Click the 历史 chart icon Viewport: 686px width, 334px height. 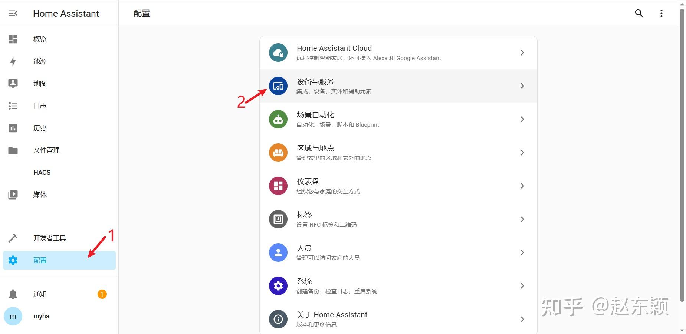pyautogui.click(x=13, y=128)
